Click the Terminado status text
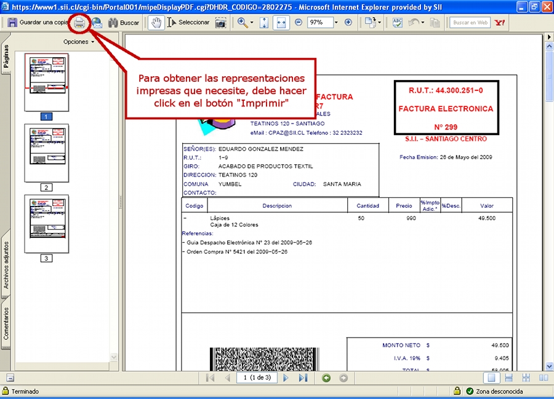554x399 pixels. point(25,391)
